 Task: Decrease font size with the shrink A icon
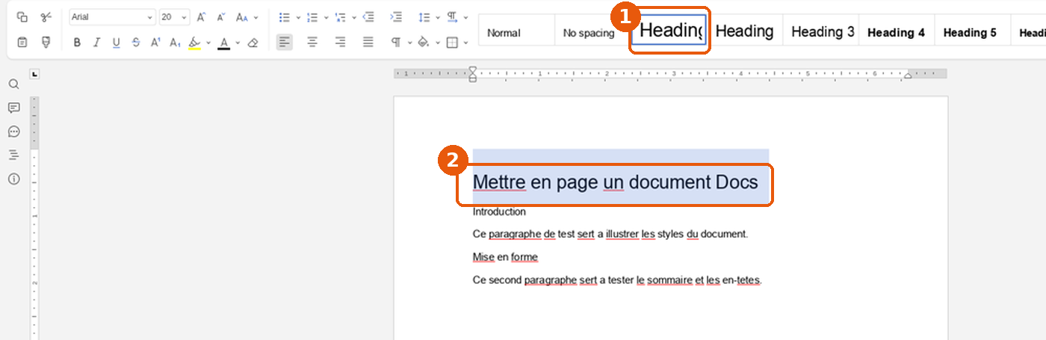pyautogui.click(x=220, y=17)
